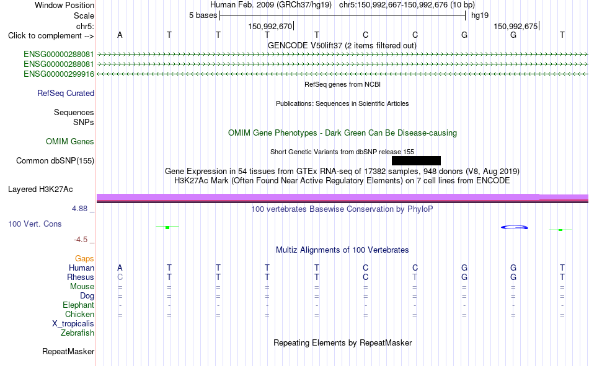The height and width of the screenshot is (366, 589).
Task: Open 'Multiz Alignments of 100 Vertebrates' title
Action: (342, 250)
